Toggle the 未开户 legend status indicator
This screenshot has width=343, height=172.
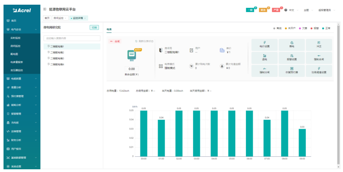[290, 28]
